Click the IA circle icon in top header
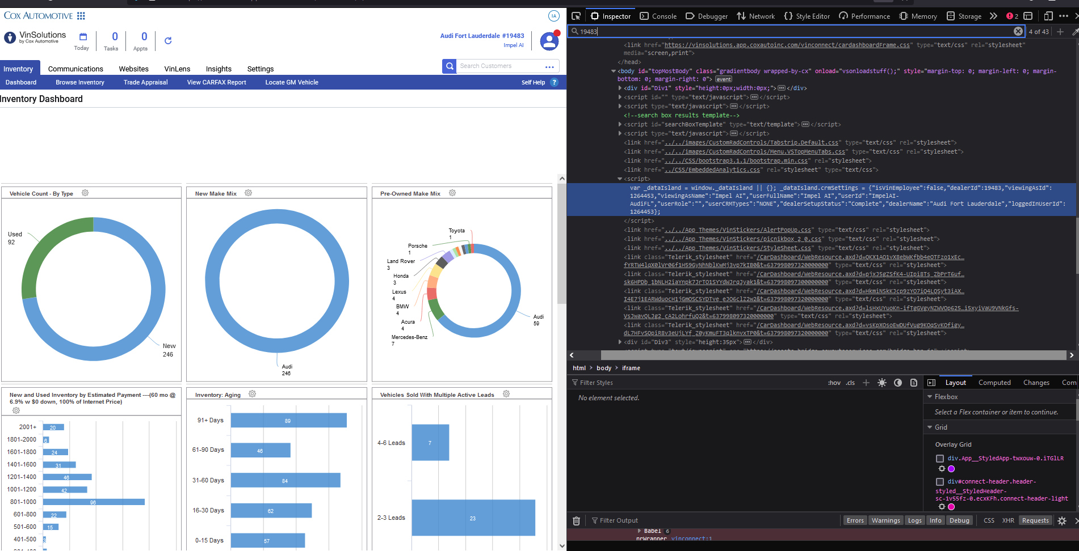The width and height of the screenshot is (1079, 551). tap(554, 16)
